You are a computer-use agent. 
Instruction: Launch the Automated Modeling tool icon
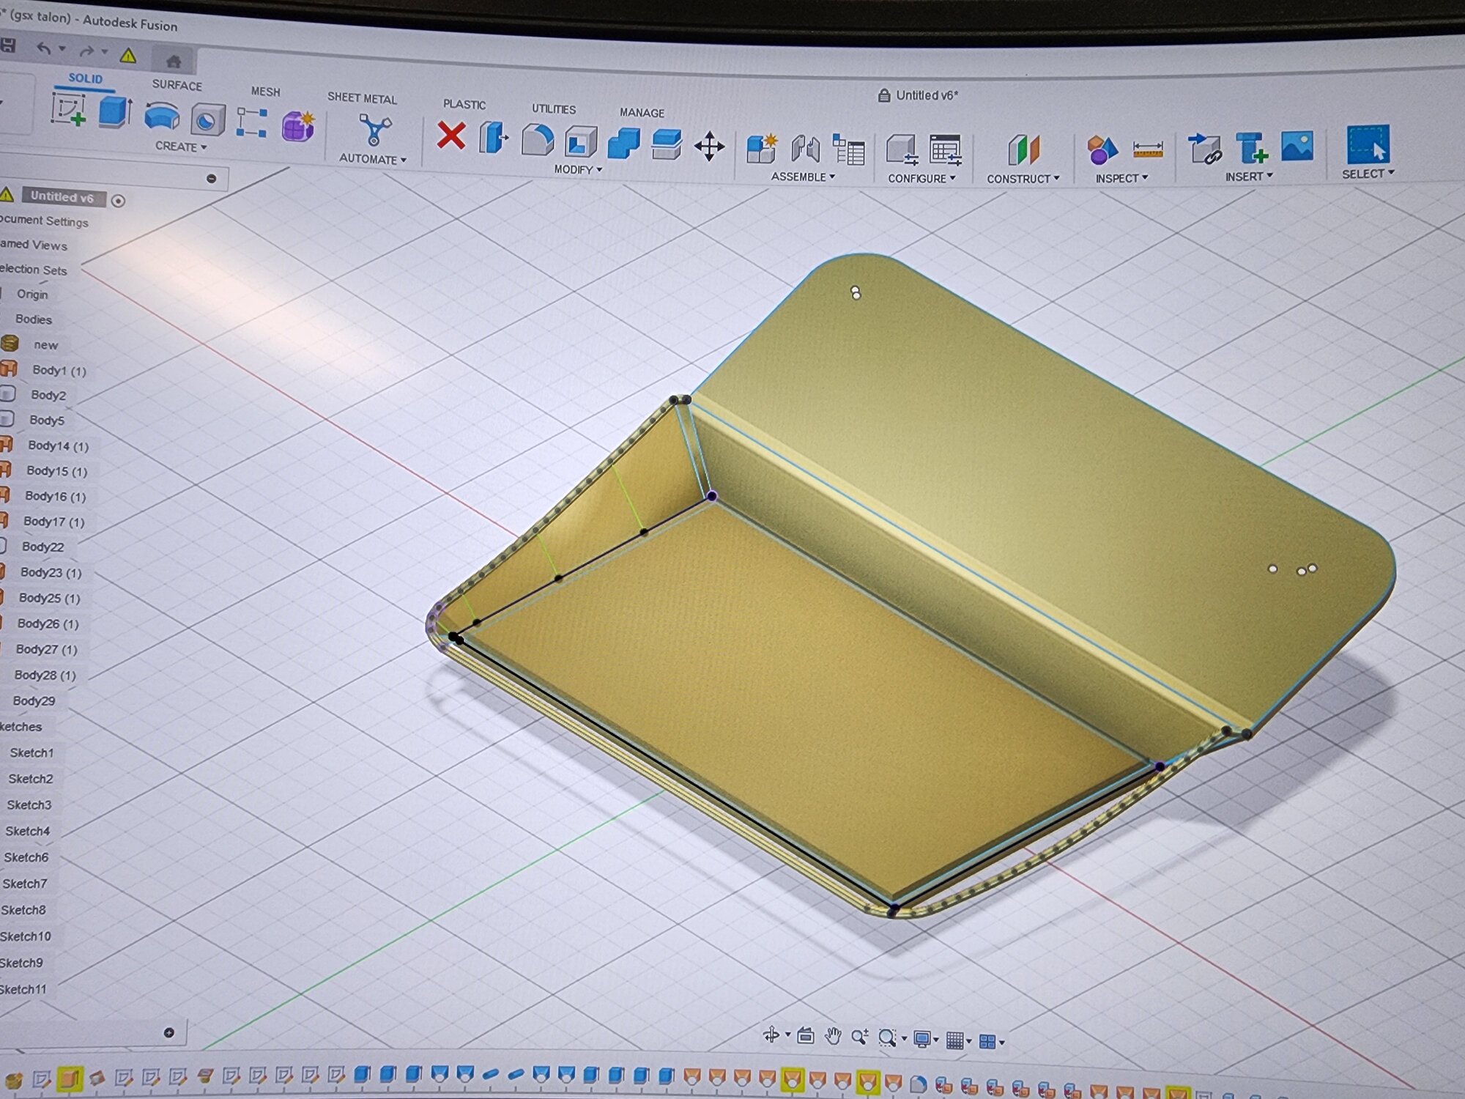tap(374, 131)
